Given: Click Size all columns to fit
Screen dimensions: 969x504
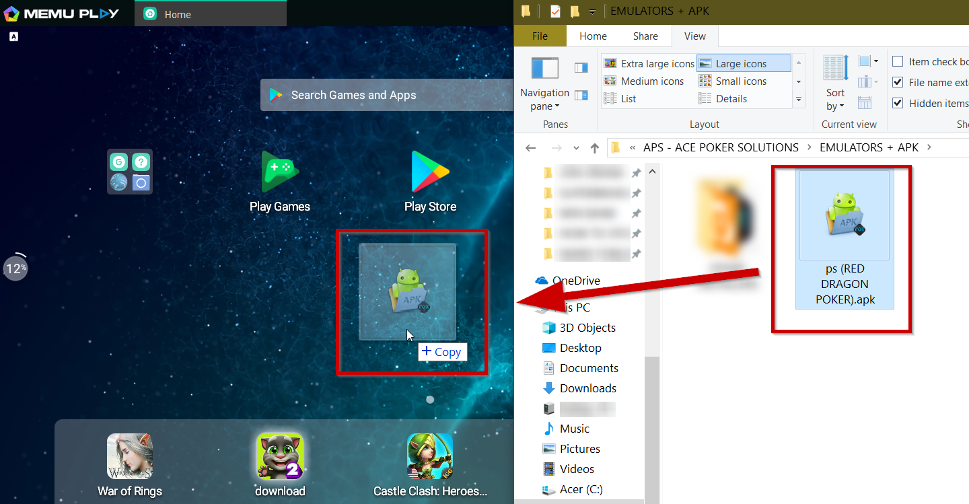Looking at the screenshot, I should click(x=865, y=102).
